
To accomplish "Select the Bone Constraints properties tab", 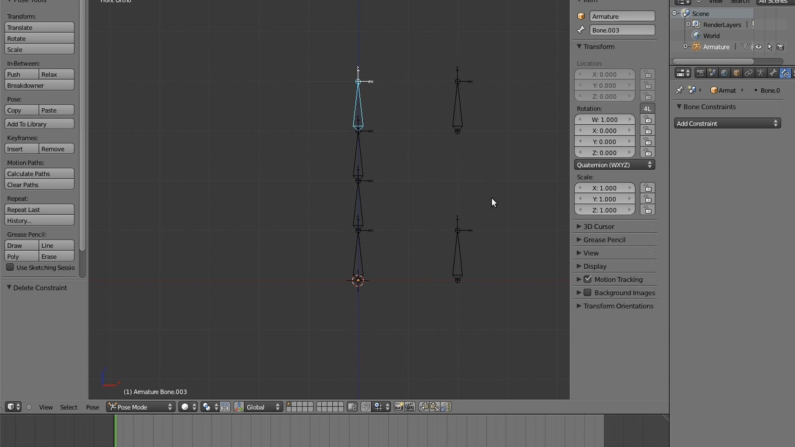I will (x=785, y=73).
